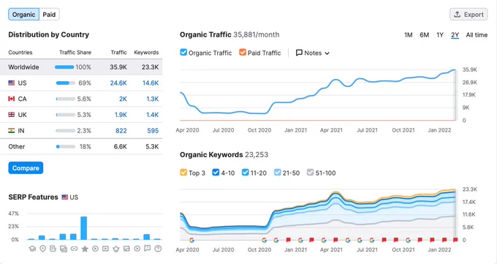This screenshot has width=497, height=264.
Task: Select the People also ask speech-bubble icon
Action: click(147, 249)
